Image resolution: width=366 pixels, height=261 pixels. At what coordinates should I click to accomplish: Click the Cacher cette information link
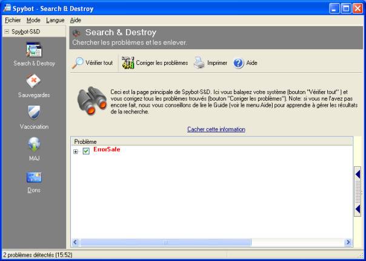216,129
